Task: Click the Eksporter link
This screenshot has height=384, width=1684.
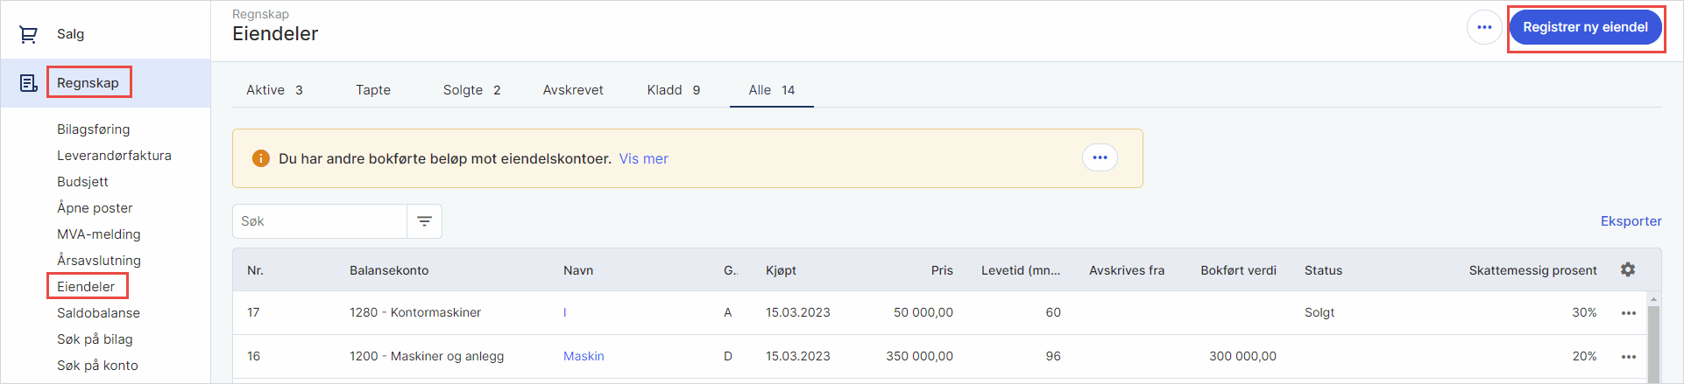Action: (x=1631, y=221)
